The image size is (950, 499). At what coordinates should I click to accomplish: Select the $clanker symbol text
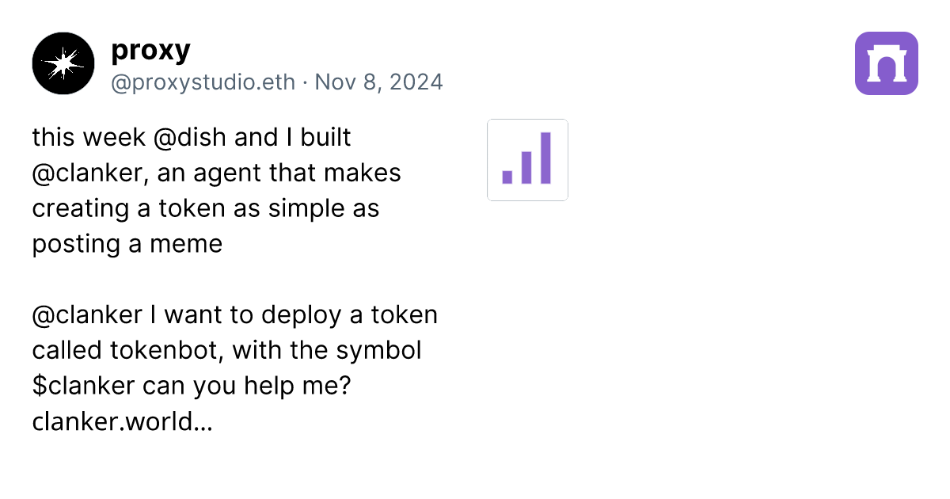[84, 387]
